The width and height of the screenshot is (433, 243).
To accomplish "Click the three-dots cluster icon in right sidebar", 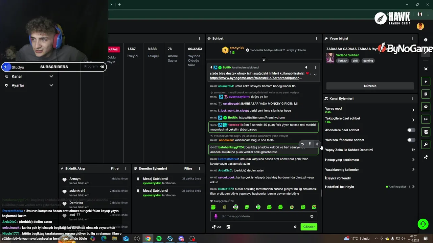I will tap(426, 157).
